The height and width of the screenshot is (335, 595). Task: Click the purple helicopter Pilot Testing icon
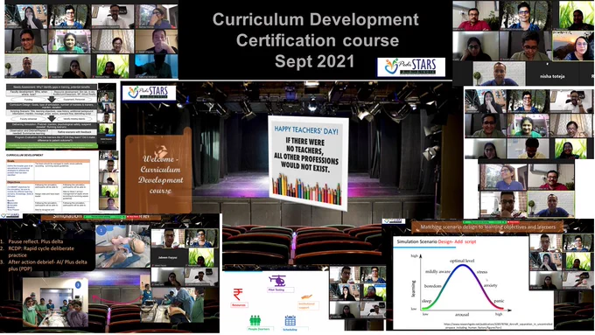pyautogui.click(x=277, y=281)
